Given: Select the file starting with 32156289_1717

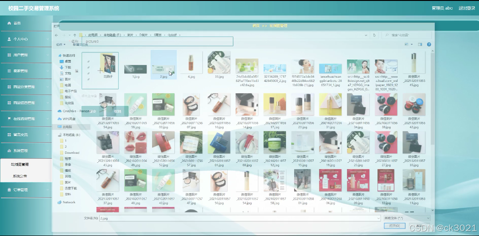Looking at the screenshot, I should pyautogui.click(x=275, y=73).
